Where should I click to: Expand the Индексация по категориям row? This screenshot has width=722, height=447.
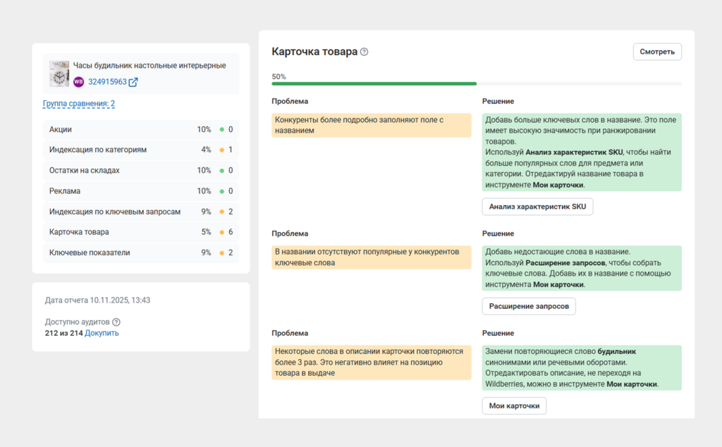[x=134, y=149]
